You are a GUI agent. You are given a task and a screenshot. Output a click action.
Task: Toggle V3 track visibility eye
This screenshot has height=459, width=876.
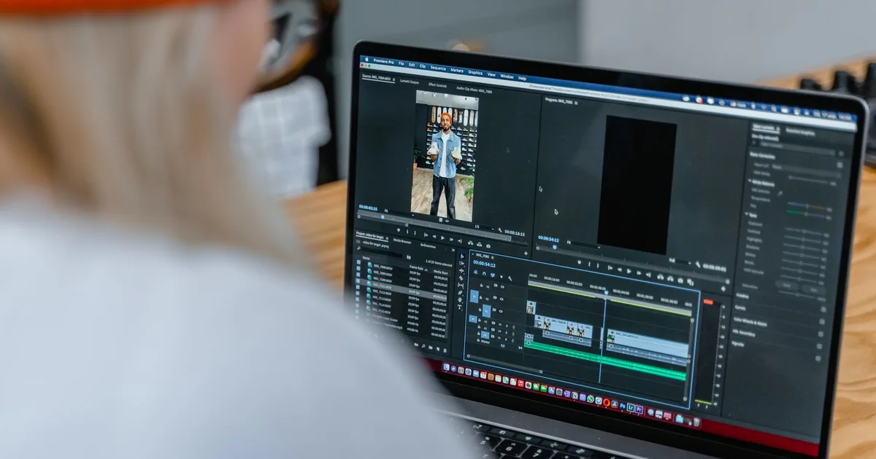(x=502, y=287)
